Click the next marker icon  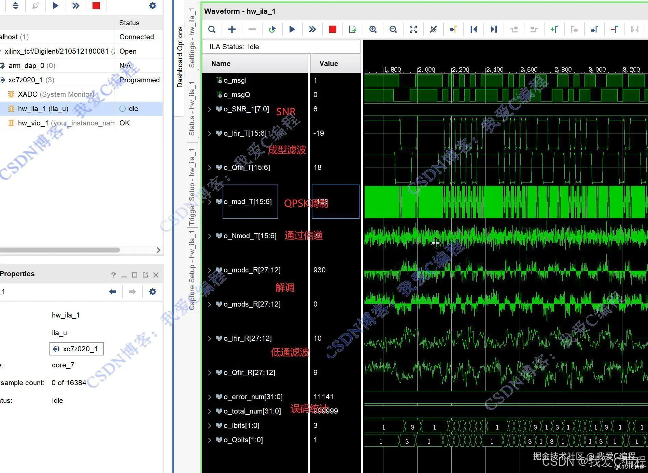[x=594, y=29]
